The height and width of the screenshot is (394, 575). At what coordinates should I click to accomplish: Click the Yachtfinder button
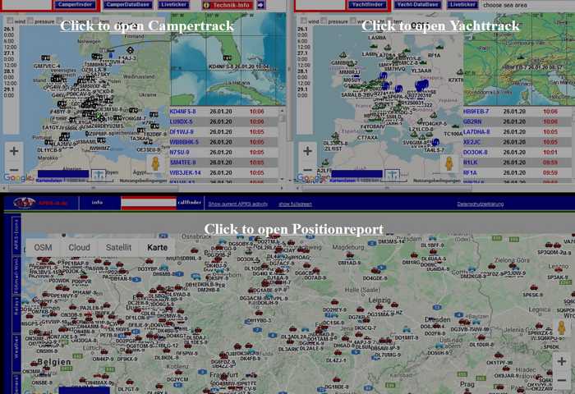(368, 5)
